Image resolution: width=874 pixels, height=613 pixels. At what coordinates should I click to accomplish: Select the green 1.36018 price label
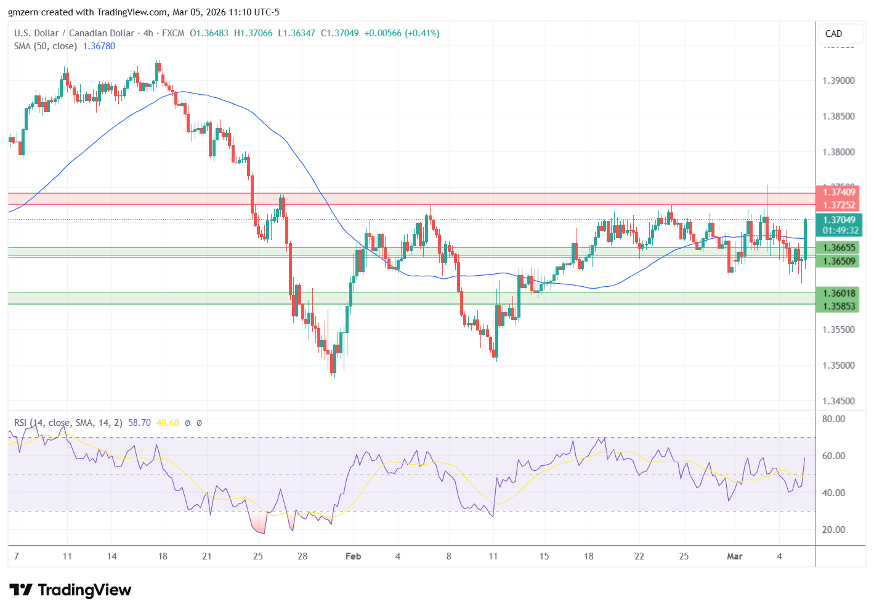pyautogui.click(x=837, y=293)
